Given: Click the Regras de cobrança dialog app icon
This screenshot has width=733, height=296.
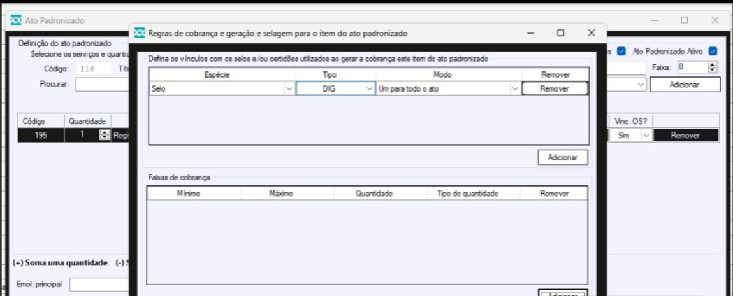Looking at the screenshot, I should [x=140, y=33].
